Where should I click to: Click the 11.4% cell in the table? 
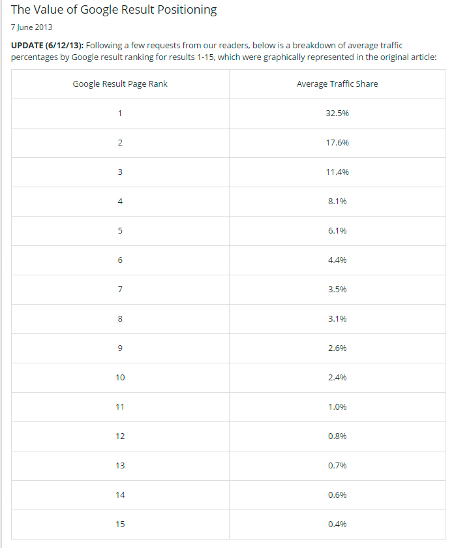(337, 172)
